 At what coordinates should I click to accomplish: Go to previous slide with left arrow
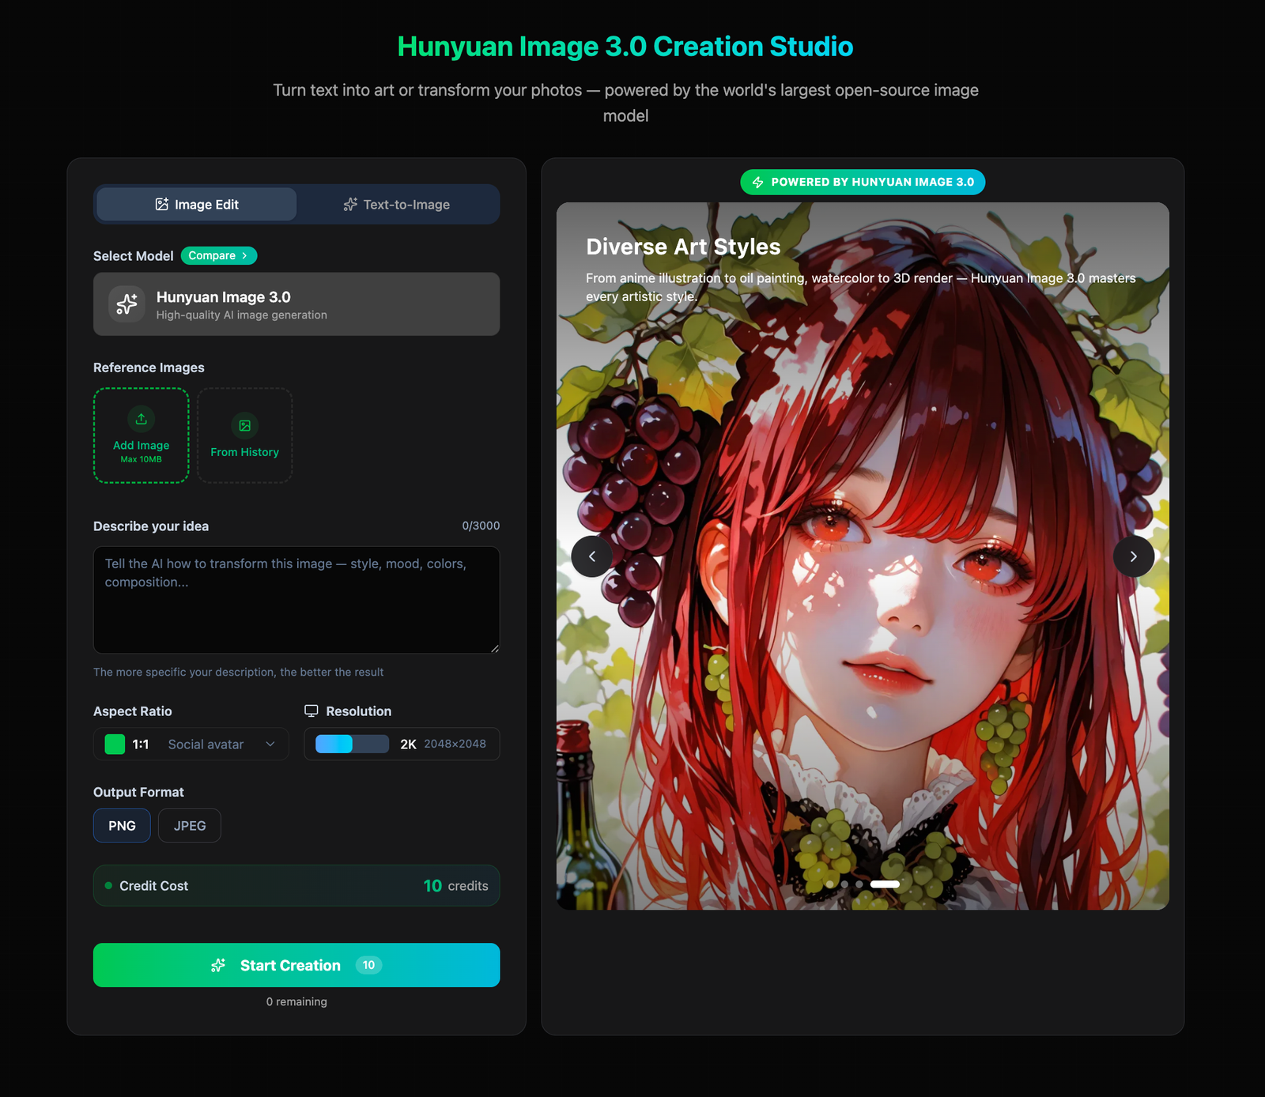point(591,556)
